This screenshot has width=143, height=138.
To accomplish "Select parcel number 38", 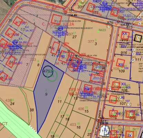I will [32, 110].
